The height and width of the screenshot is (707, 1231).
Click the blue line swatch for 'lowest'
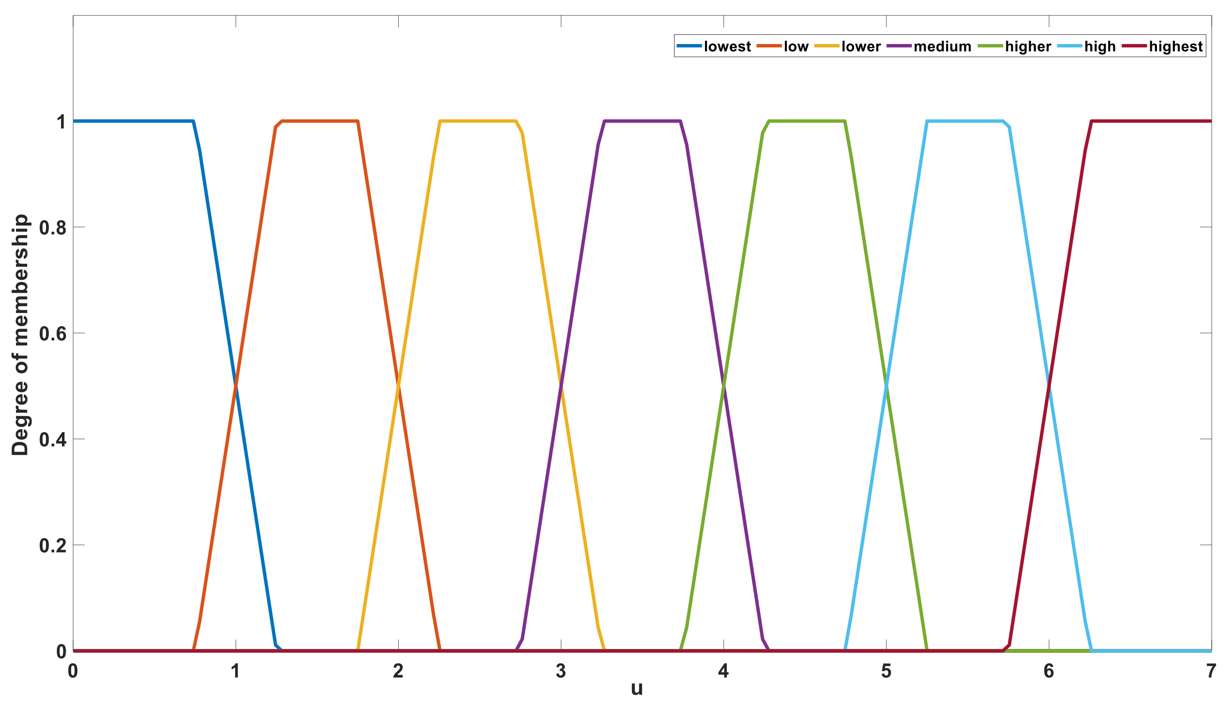(x=689, y=46)
